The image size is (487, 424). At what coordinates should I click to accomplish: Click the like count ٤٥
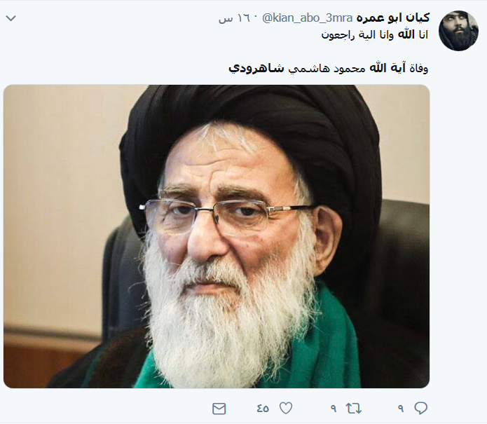click(263, 409)
